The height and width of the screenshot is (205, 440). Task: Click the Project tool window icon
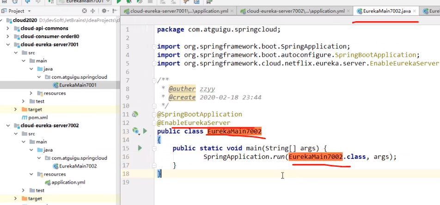(4, 11)
